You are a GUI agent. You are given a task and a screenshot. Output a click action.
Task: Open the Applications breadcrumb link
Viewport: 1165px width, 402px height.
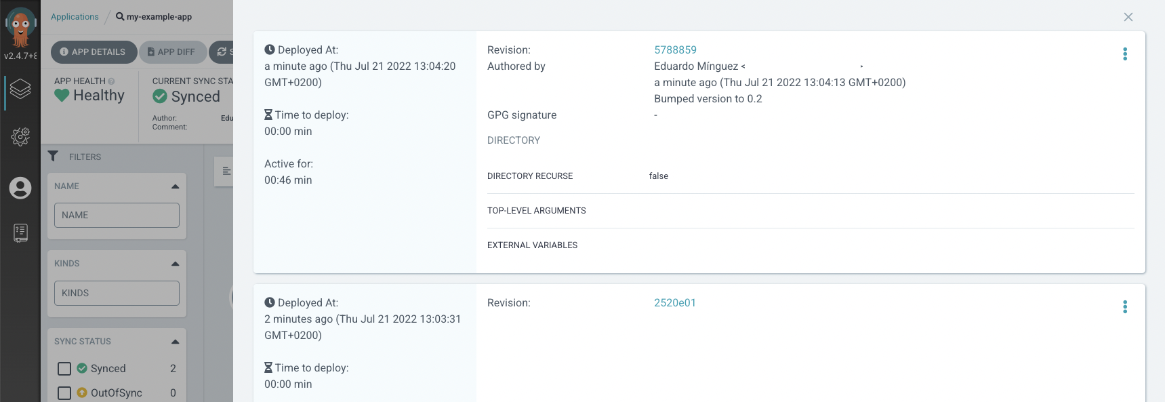pyautogui.click(x=74, y=16)
